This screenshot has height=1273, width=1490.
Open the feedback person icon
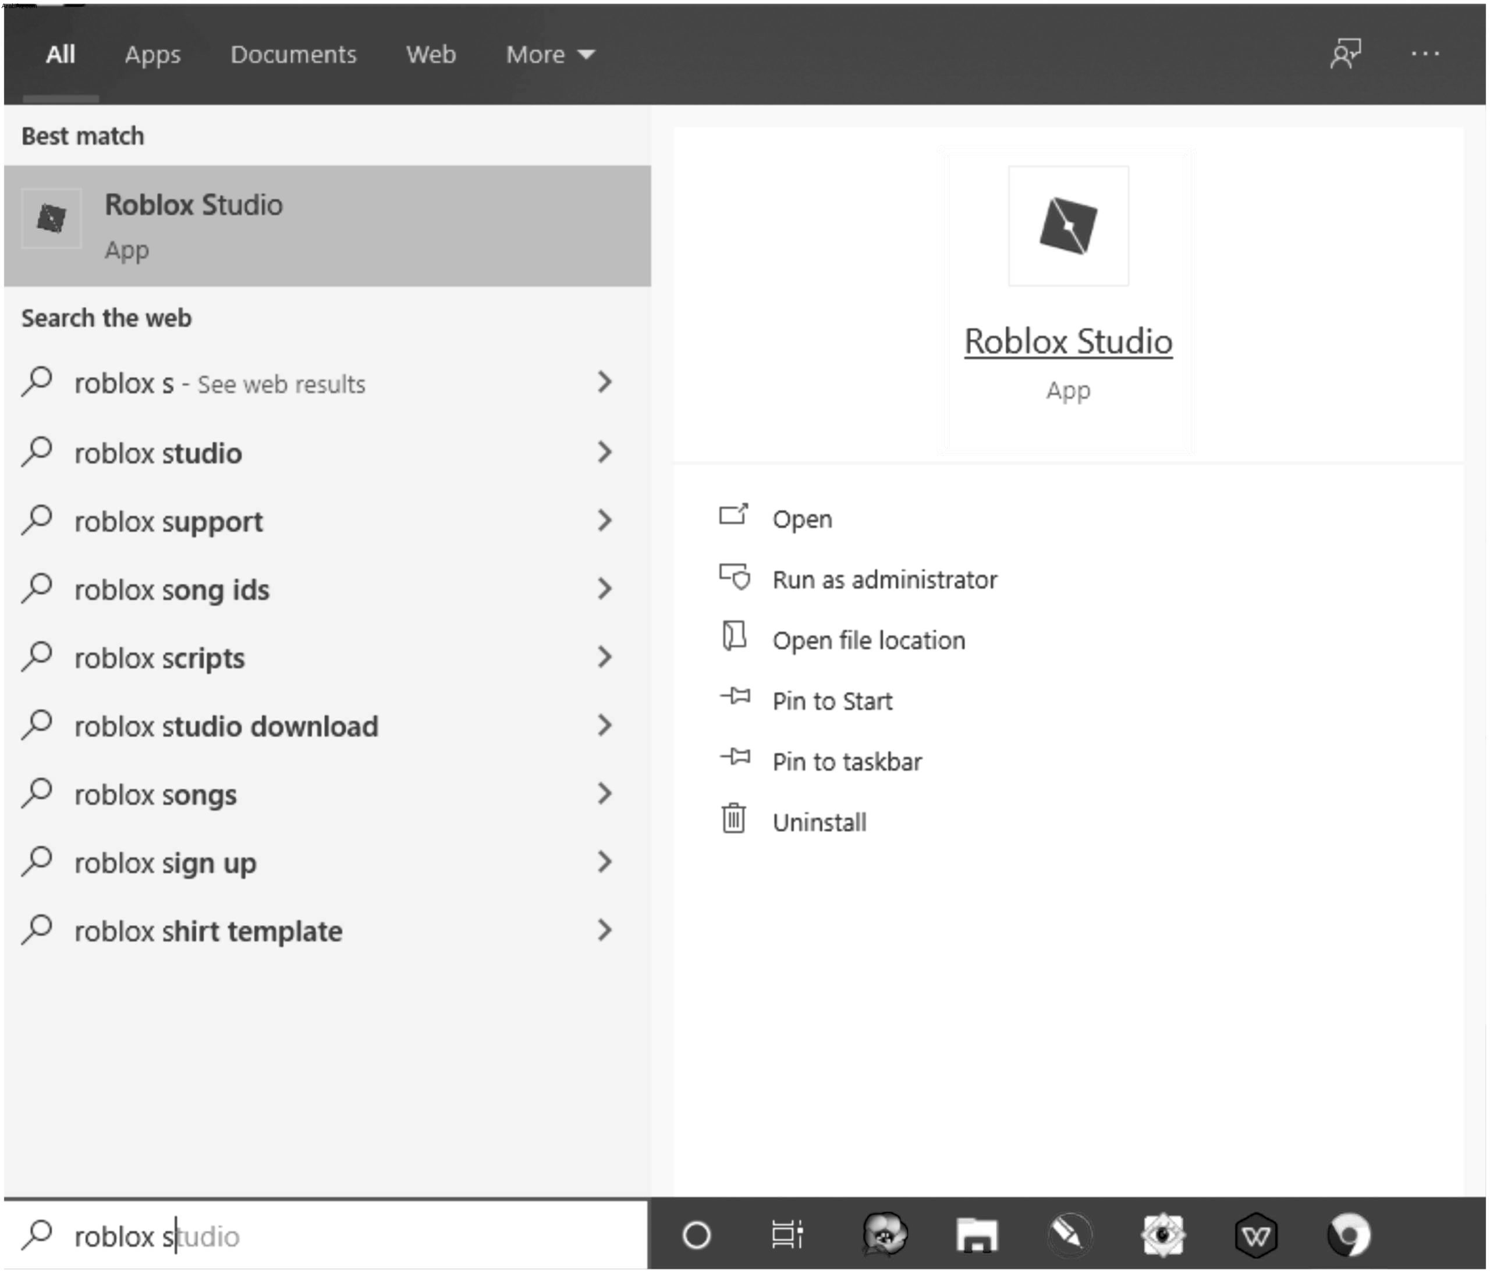(1346, 54)
